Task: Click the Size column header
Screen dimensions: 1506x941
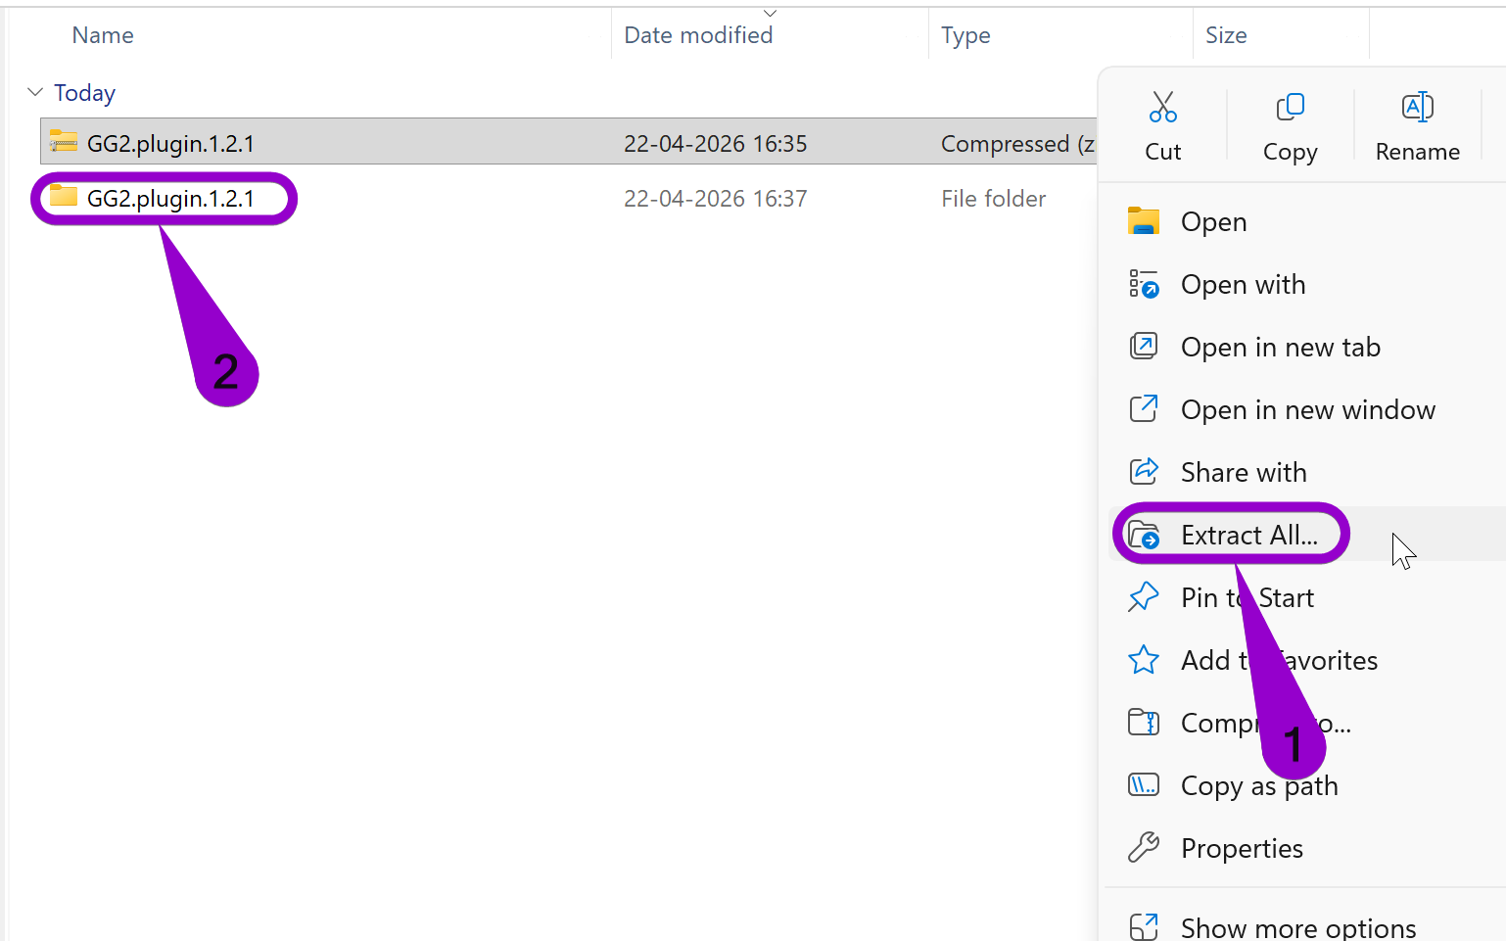Action: click(x=1226, y=34)
